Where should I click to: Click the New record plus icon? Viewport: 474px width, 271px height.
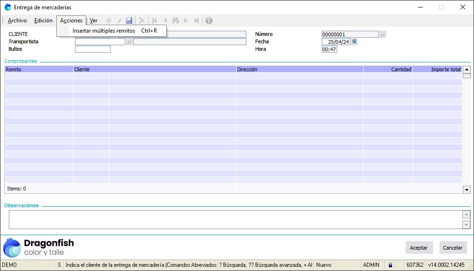(x=108, y=20)
